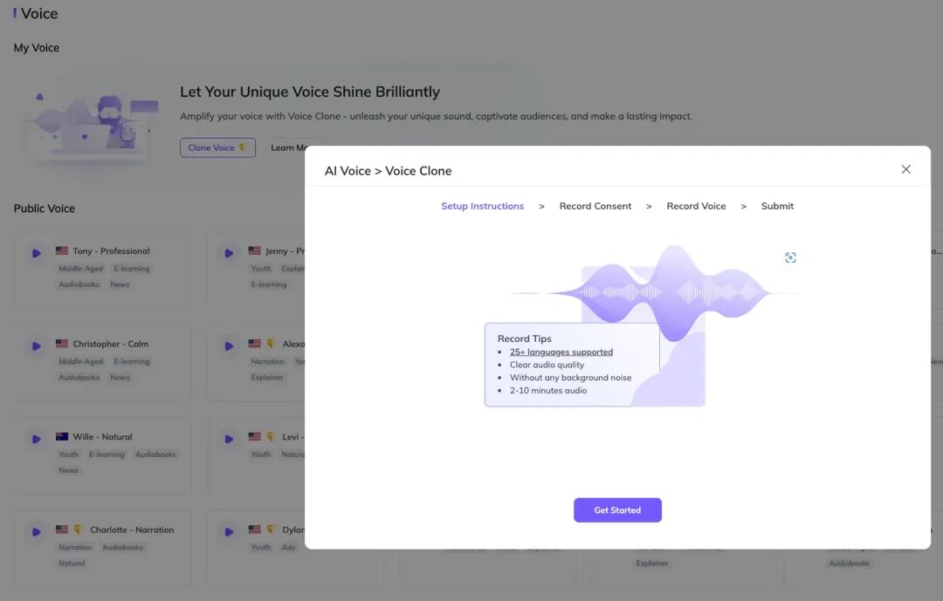
Task: Click the Natural tag under Charlotte - Narration
Action: pos(72,563)
